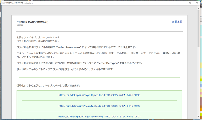Click the scrollbar up arrow
Viewport: 202px width, 120px height.
tap(199, 9)
